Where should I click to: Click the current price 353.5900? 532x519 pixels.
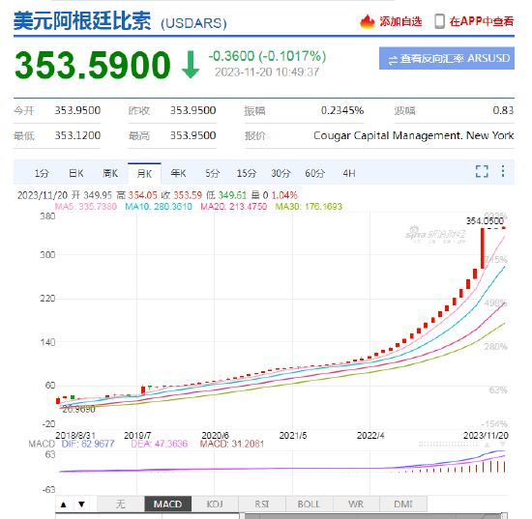tap(92, 65)
